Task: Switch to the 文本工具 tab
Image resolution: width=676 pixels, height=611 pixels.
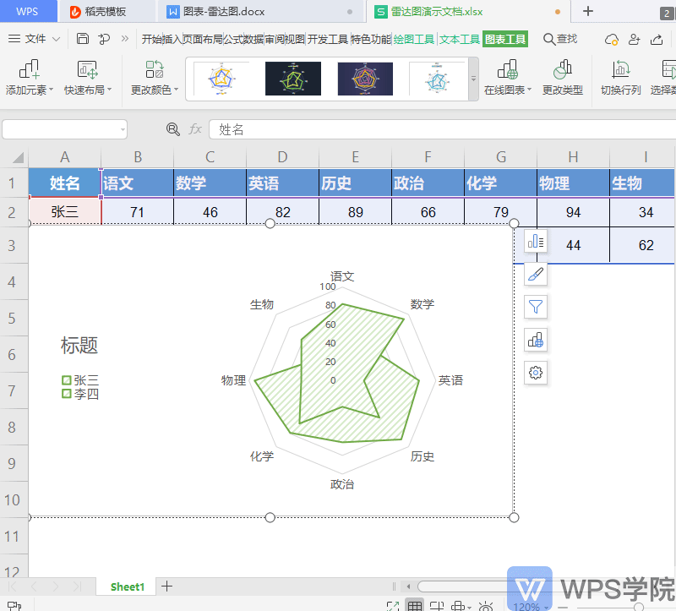Action: pos(460,39)
